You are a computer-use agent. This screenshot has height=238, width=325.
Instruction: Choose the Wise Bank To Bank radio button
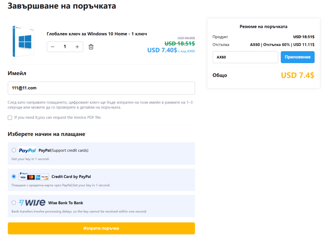coord(14,202)
